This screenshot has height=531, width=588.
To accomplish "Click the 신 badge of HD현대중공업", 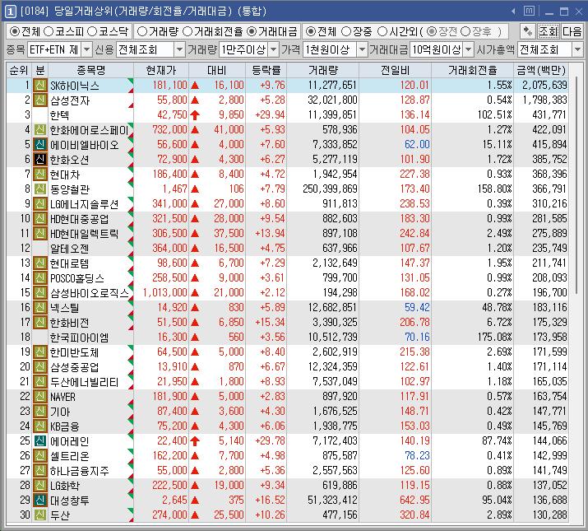I will pos(40,218).
